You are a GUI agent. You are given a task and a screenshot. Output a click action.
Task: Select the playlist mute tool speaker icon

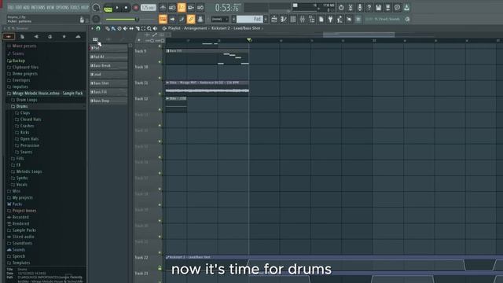point(125,28)
